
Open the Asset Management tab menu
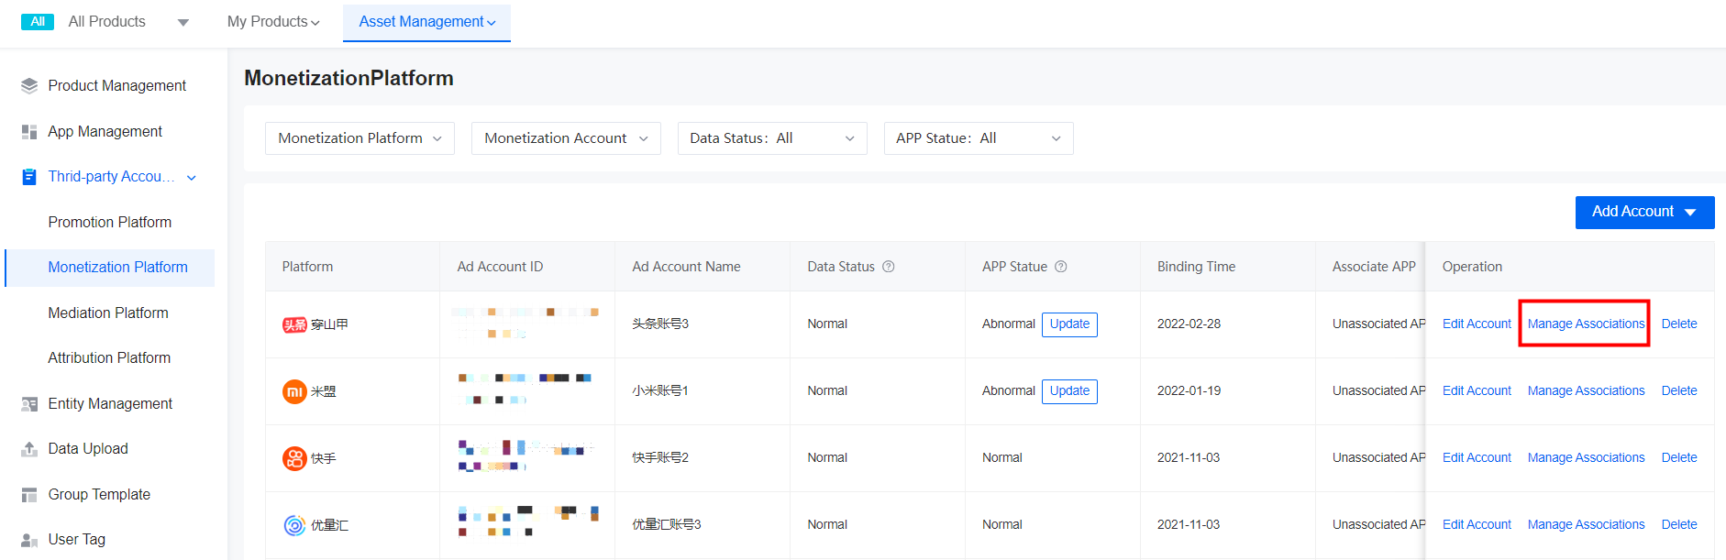(426, 22)
